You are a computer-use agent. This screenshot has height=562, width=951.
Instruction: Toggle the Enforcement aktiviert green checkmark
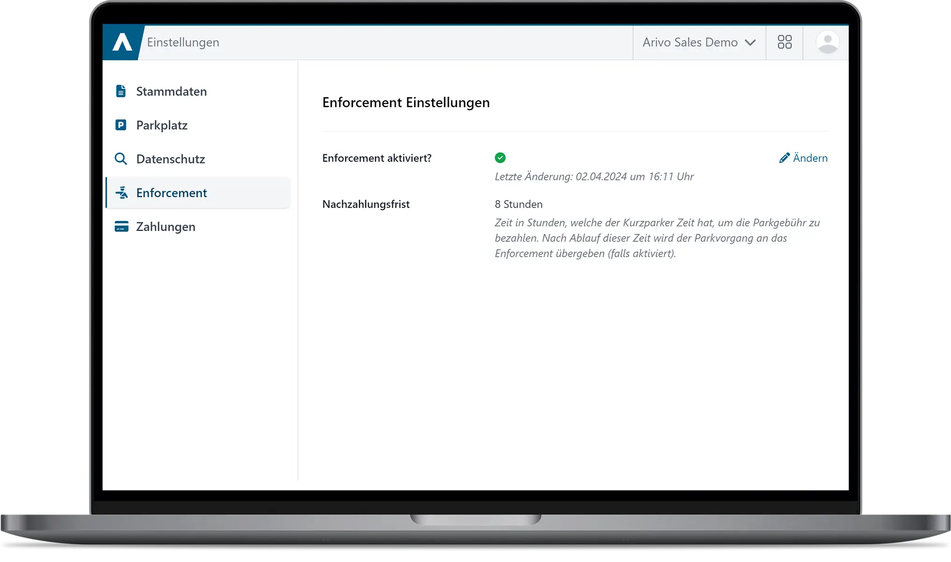(x=500, y=158)
